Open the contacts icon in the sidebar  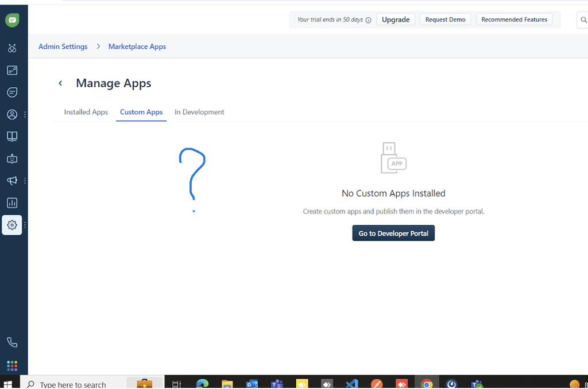pyautogui.click(x=12, y=114)
